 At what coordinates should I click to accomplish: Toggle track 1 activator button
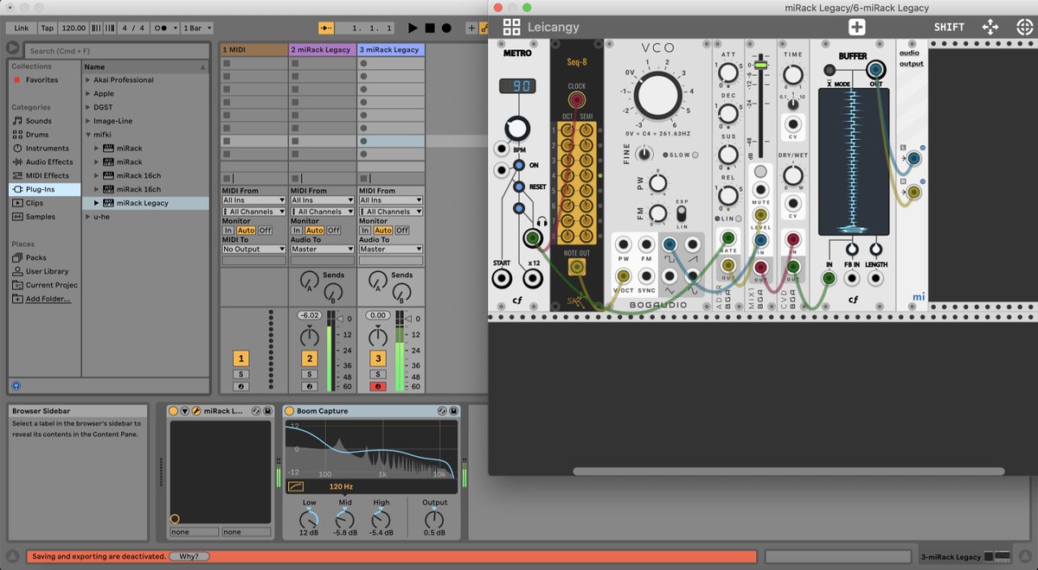(x=241, y=358)
